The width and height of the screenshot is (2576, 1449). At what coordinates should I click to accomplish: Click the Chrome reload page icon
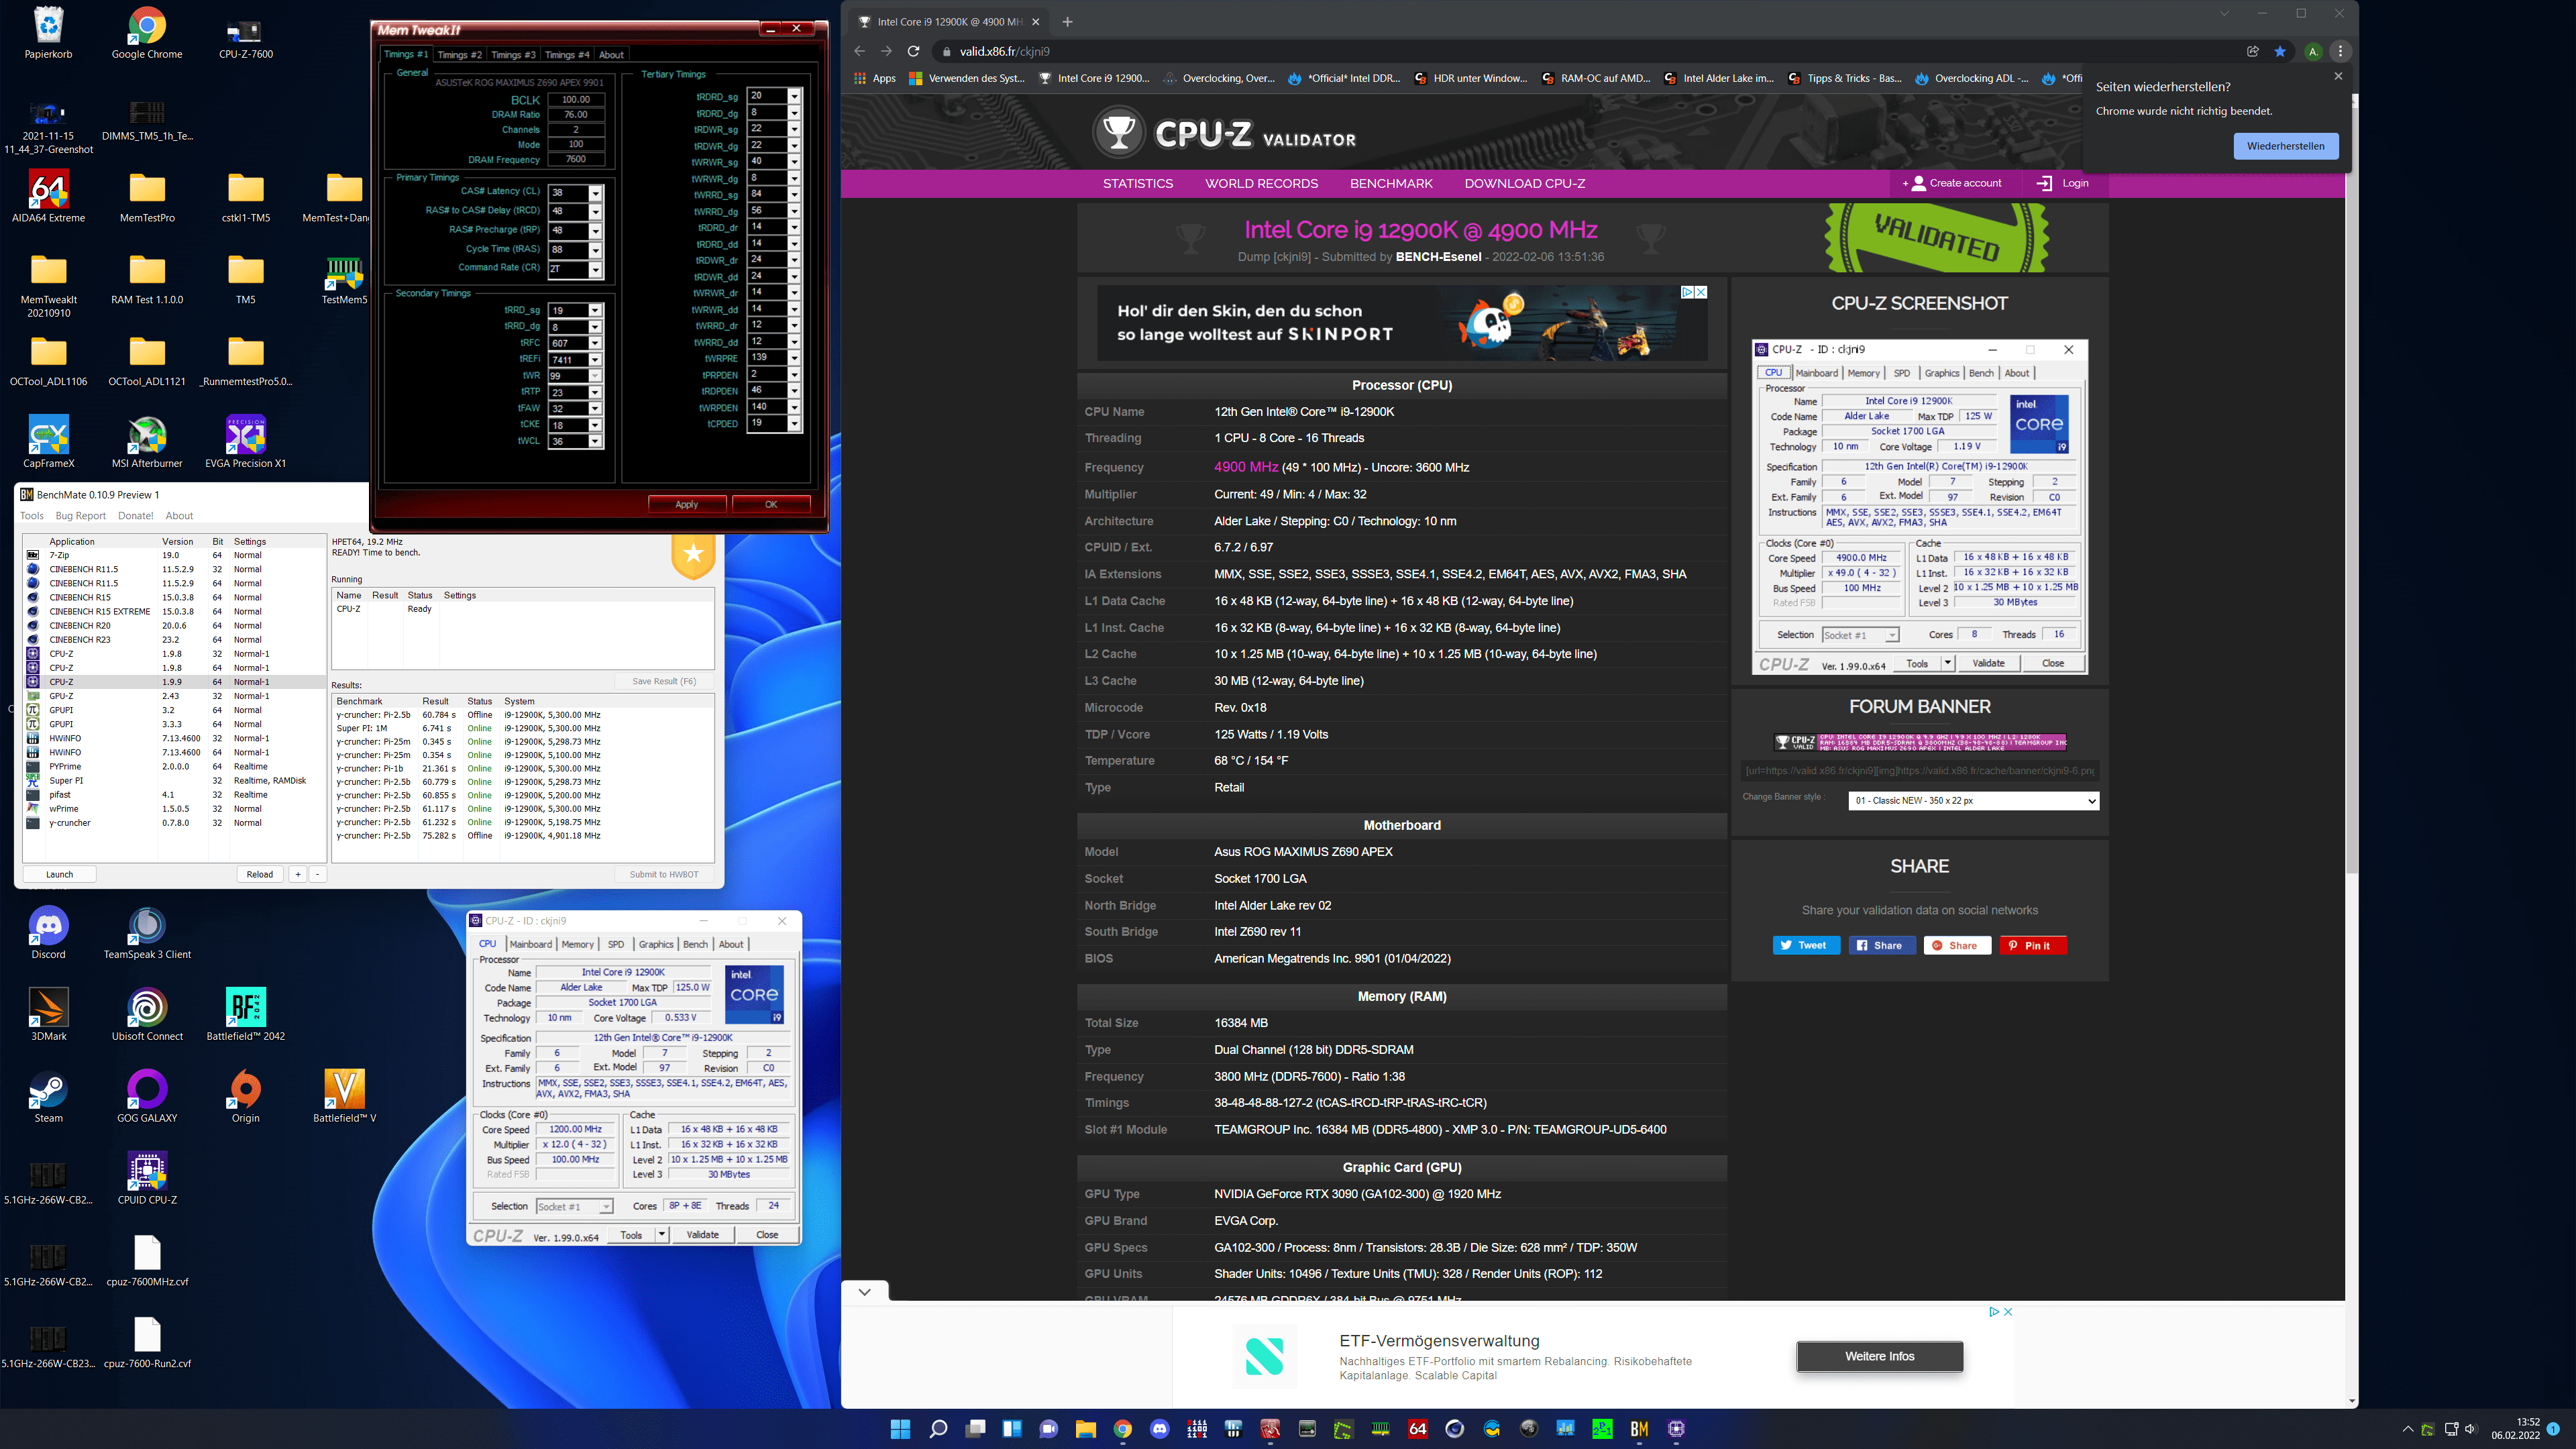click(x=913, y=51)
